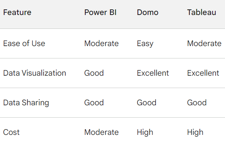225x142 pixels.
Task: Click Domo's Cost High cell
Action: (145, 132)
